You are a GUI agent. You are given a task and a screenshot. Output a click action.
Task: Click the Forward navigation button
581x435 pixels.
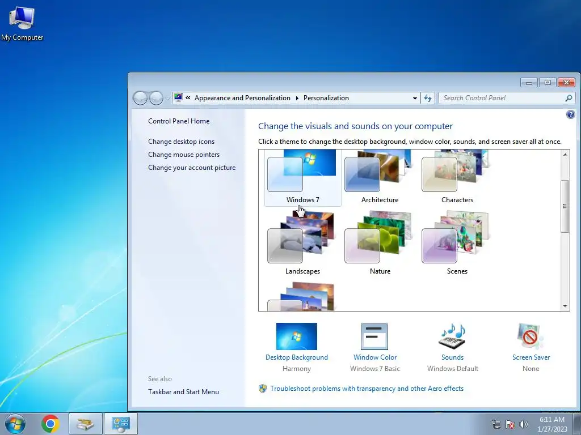[157, 98]
